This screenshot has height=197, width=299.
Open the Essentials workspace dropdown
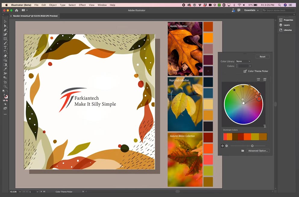click(x=251, y=10)
